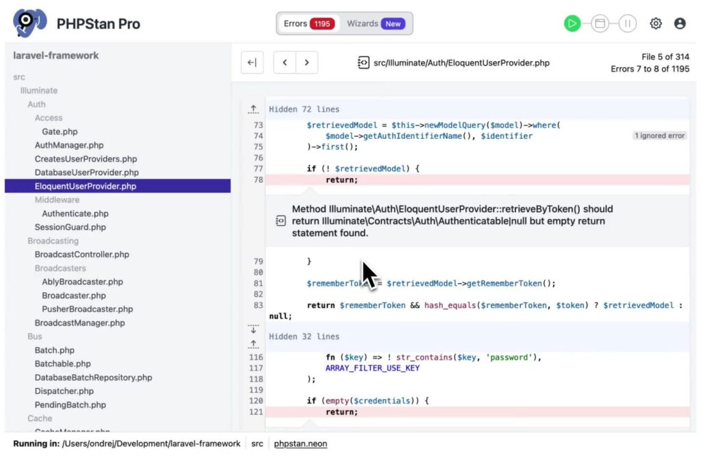Expand upward the Hidden 72 lines section
701x457 pixels.
click(253, 109)
